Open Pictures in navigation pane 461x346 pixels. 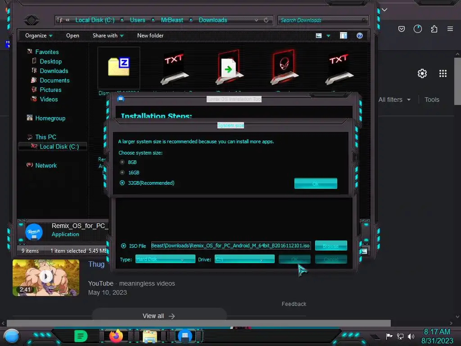[x=50, y=90]
